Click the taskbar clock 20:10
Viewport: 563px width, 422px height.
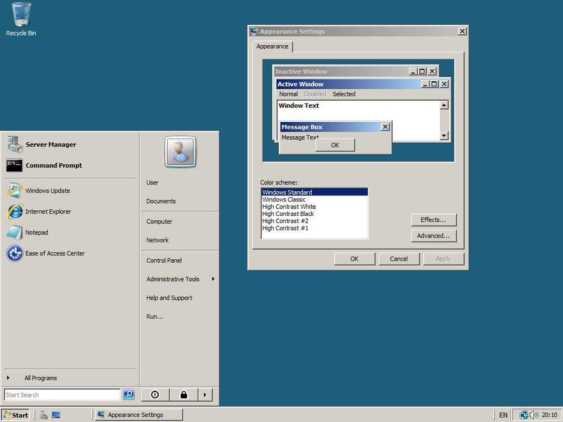click(549, 415)
